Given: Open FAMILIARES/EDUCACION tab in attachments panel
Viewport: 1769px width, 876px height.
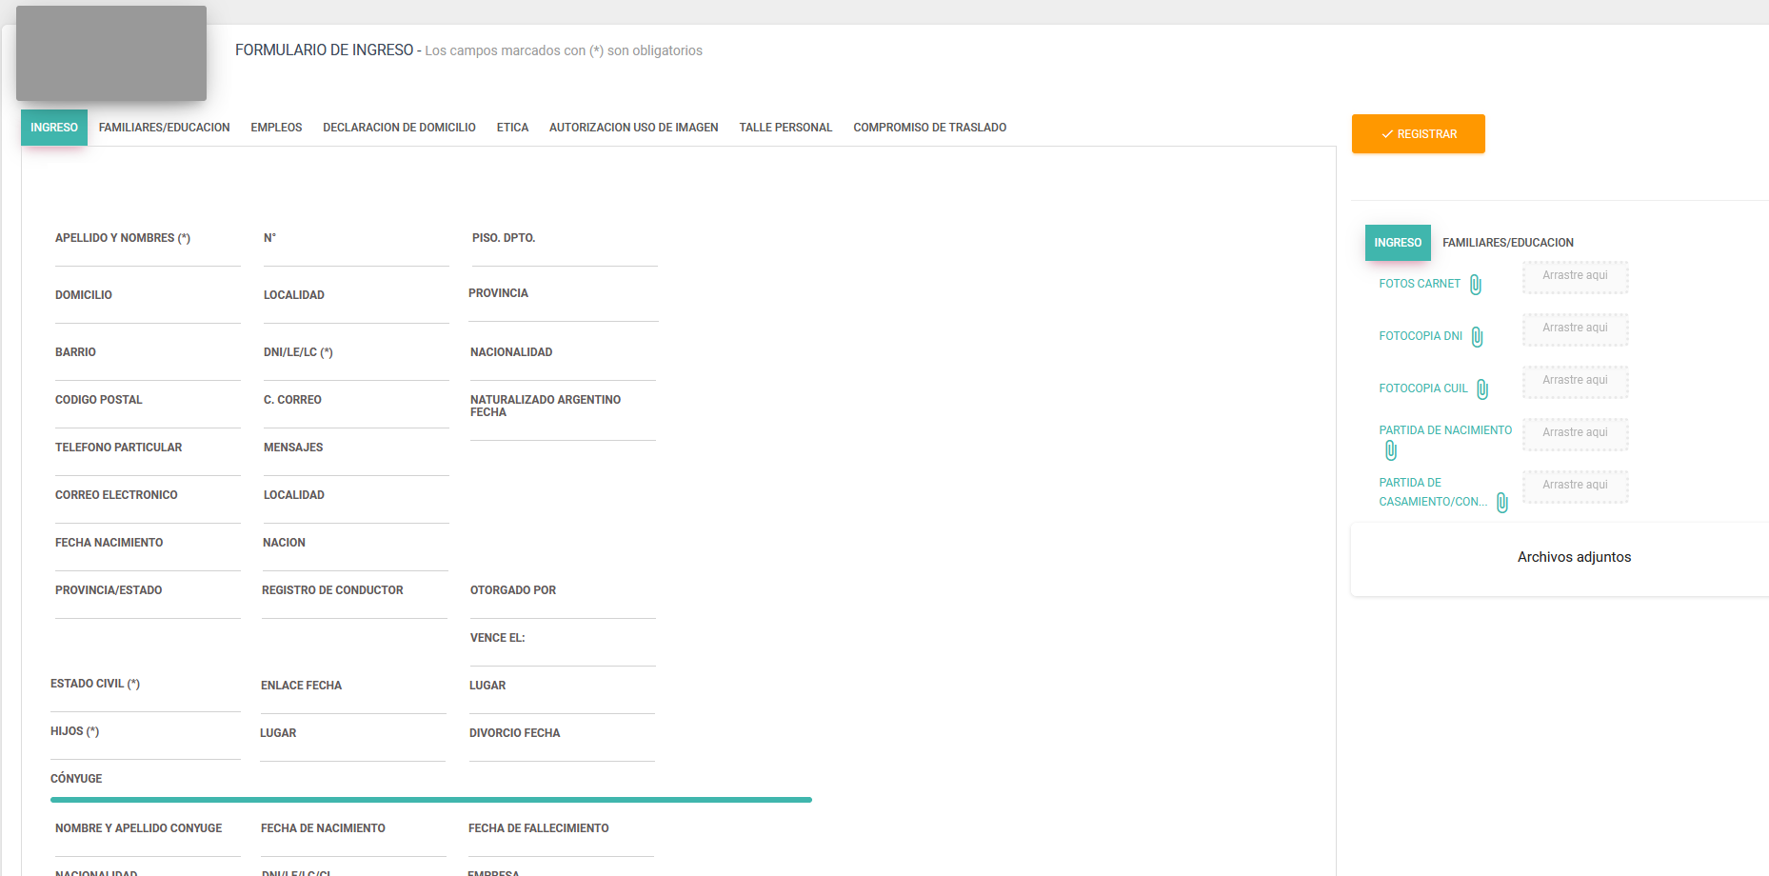Looking at the screenshot, I should pos(1508,243).
